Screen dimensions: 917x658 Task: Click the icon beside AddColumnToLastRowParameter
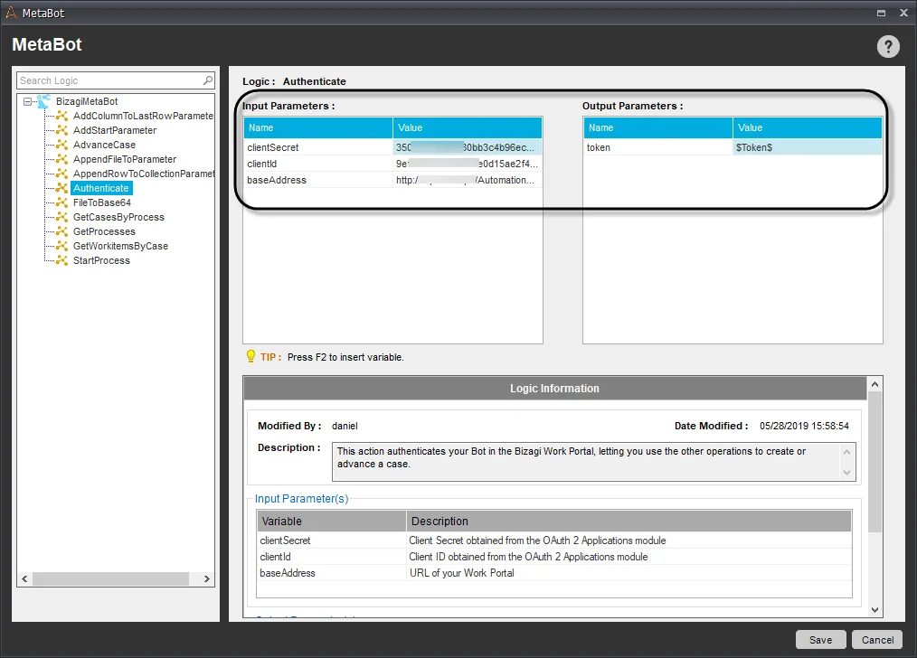point(61,116)
